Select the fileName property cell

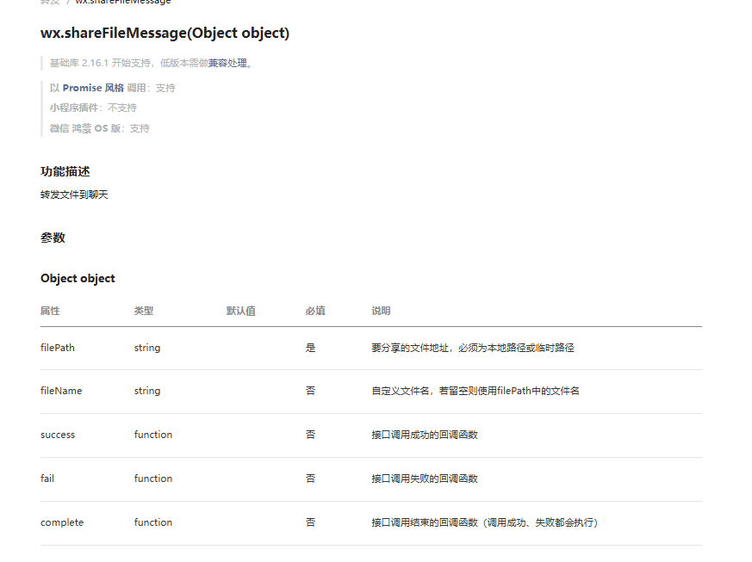[61, 391]
